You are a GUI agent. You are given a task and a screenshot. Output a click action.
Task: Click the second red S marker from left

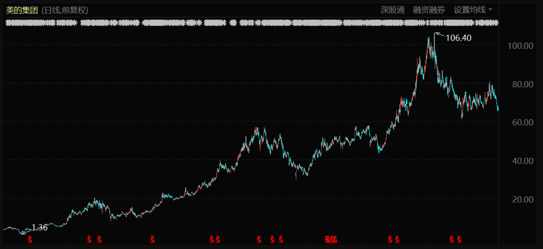click(89, 240)
